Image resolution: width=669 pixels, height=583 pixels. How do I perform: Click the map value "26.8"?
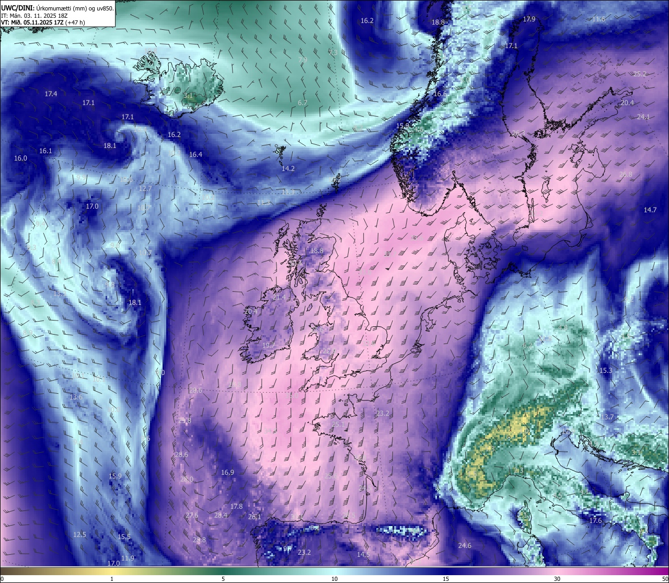(626, 175)
